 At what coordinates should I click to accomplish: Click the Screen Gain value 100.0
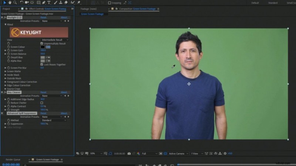point(43,51)
